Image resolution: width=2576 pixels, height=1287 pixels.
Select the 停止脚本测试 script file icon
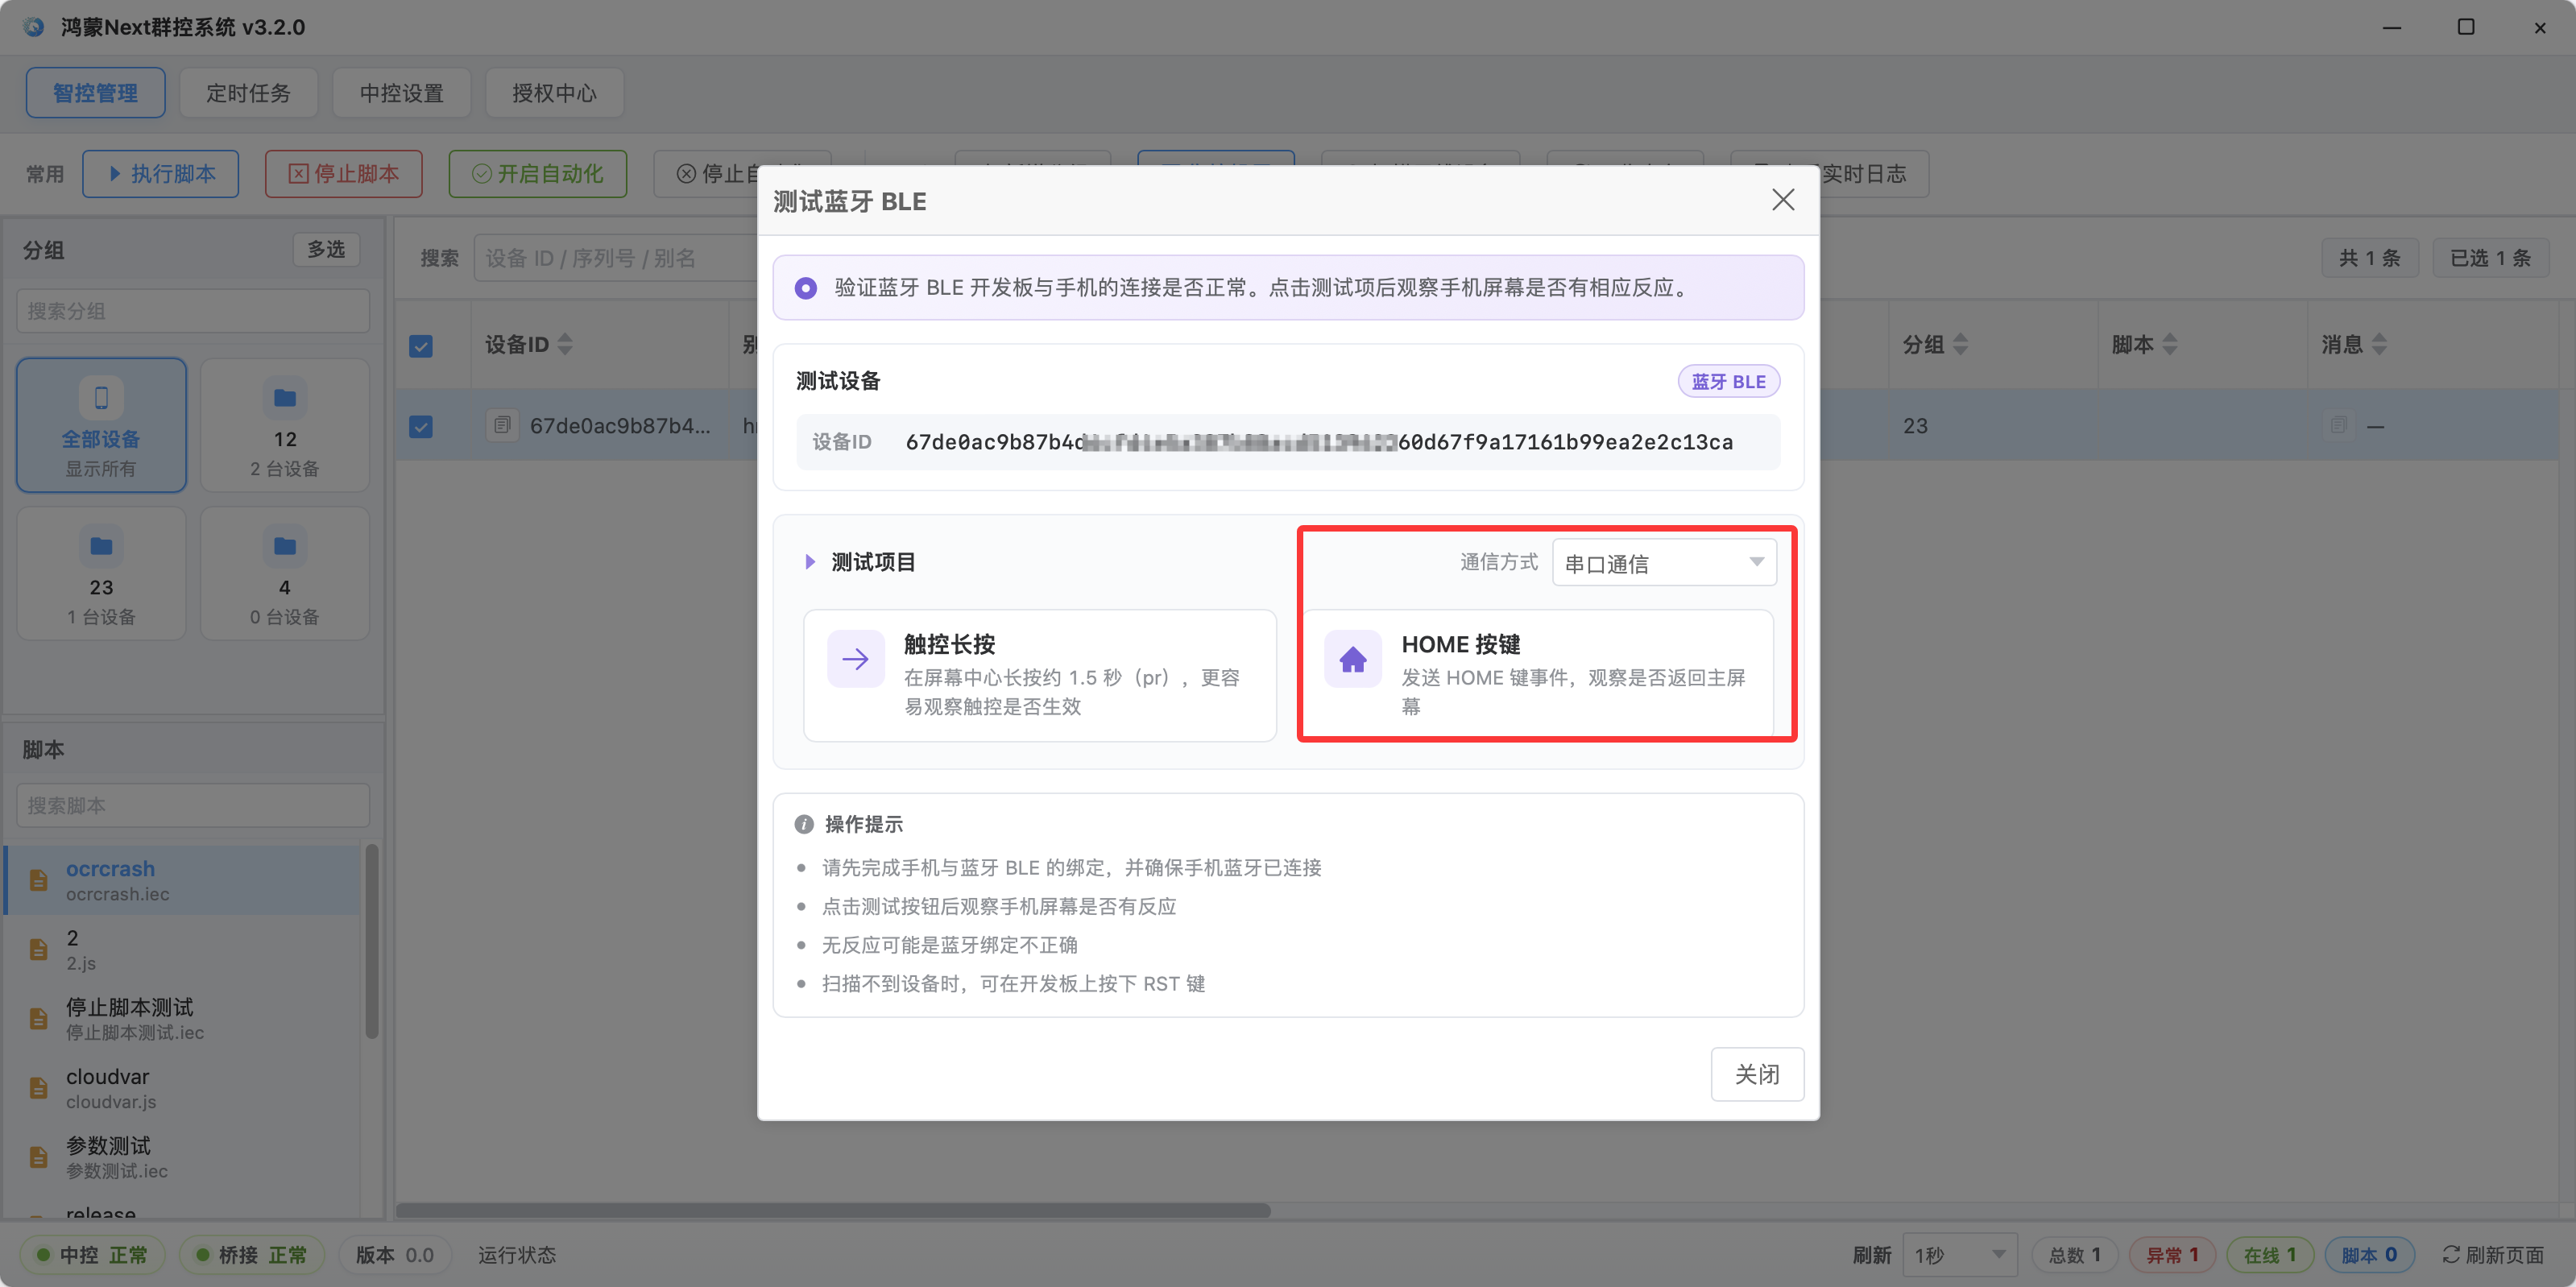click(38, 1018)
